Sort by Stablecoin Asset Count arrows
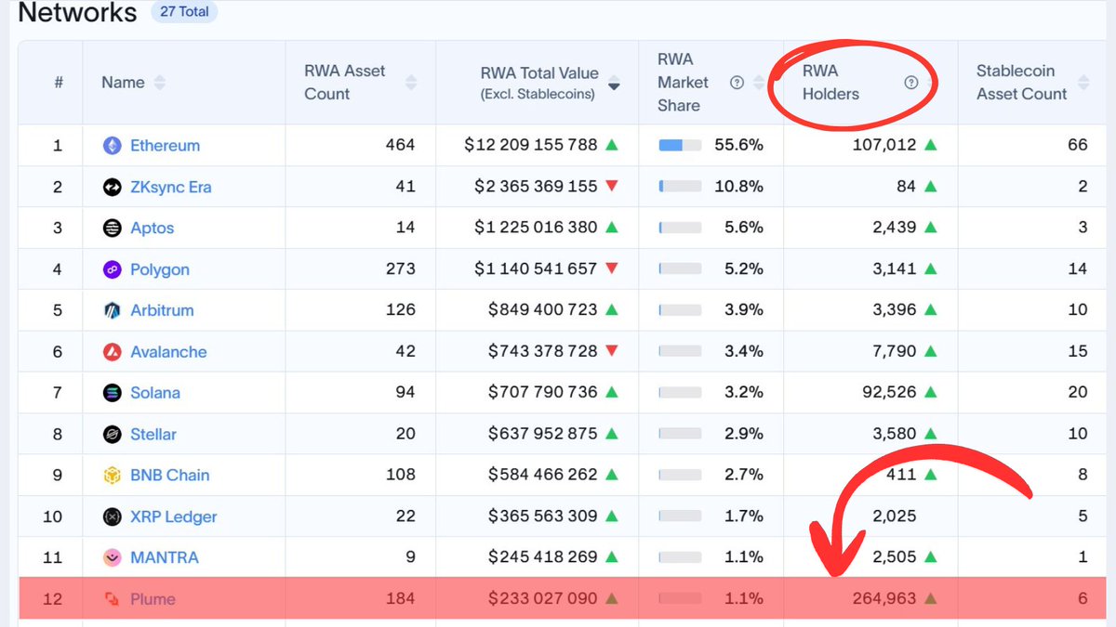The width and height of the screenshot is (1116, 627). click(x=1083, y=83)
